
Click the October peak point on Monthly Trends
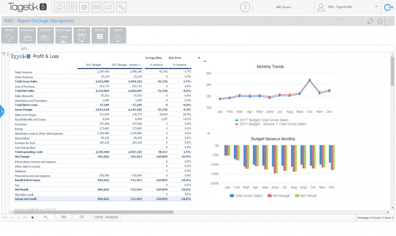(309, 80)
